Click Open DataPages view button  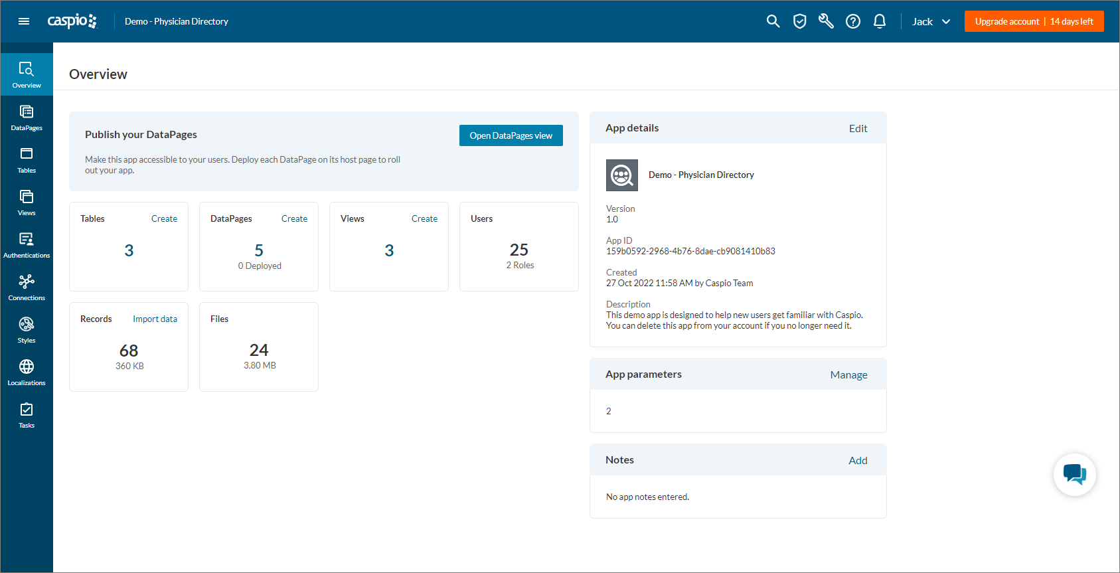511,135
